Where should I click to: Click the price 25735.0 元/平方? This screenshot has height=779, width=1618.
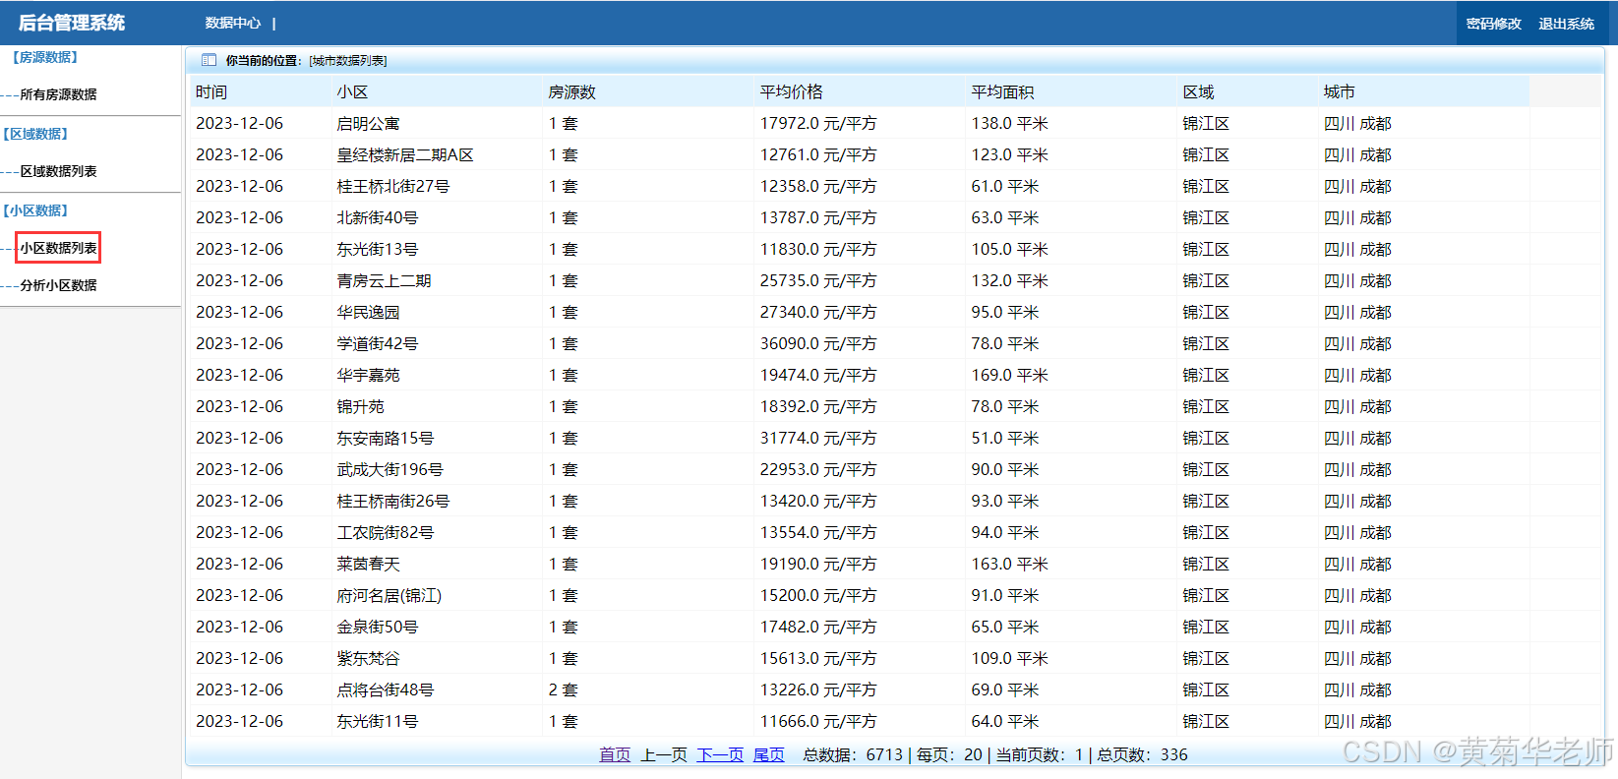818,280
